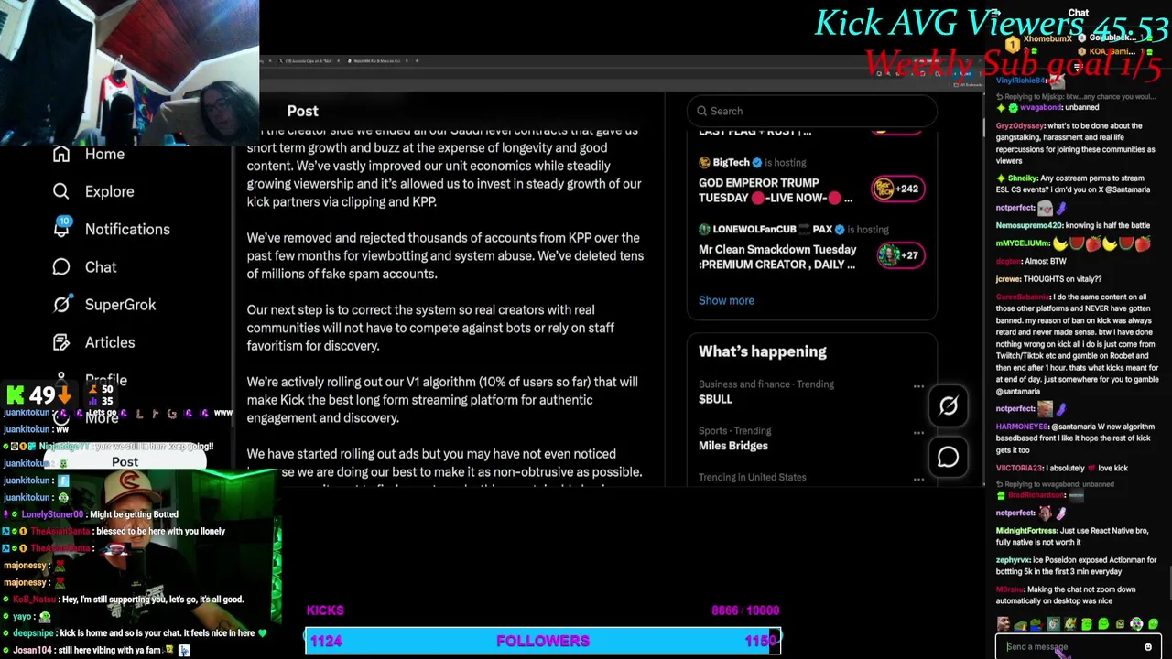Open the floating messages bubble button
Screen dimensions: 1172x659
tap(948, 456)
